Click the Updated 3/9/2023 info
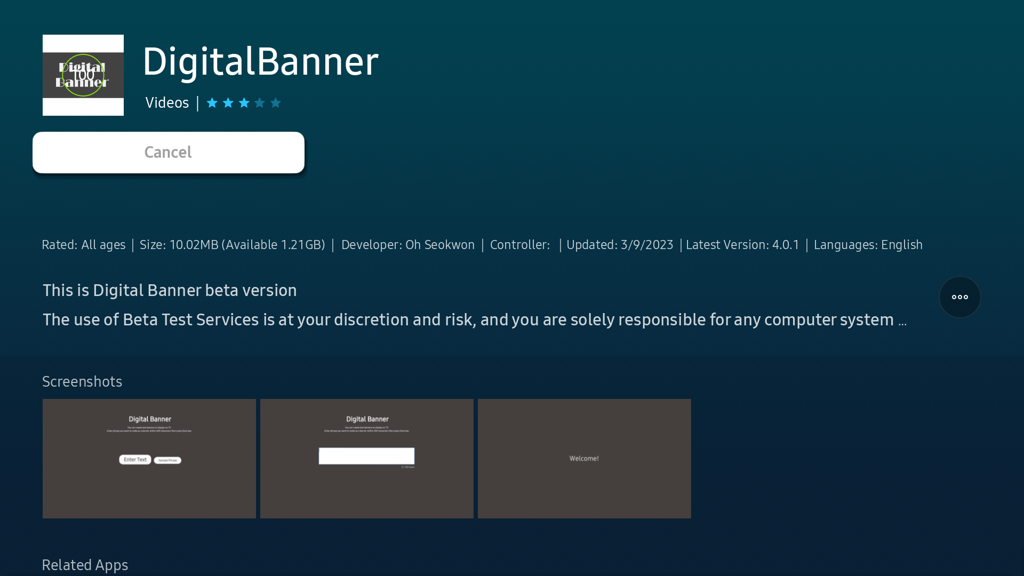The image size is (1024, 576). (619, 245)
